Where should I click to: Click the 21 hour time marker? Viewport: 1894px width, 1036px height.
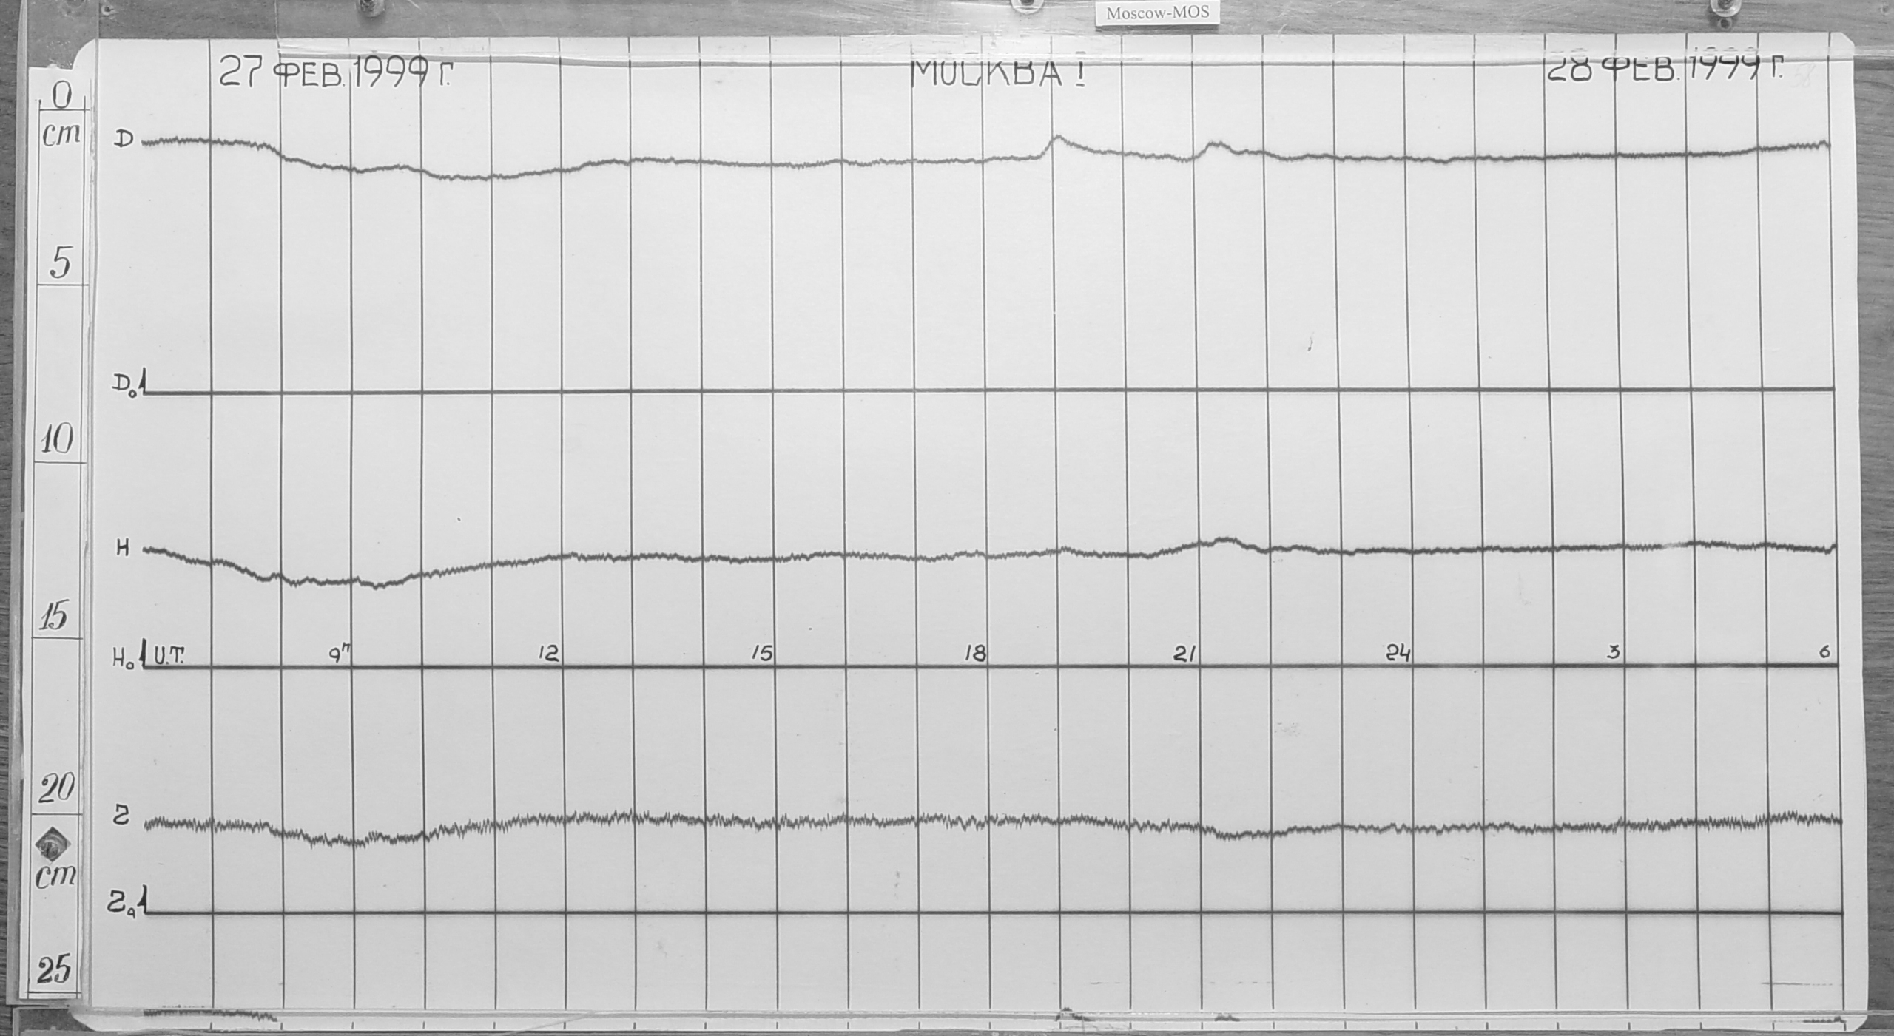pyautogui.click(x=1185, y=654)
